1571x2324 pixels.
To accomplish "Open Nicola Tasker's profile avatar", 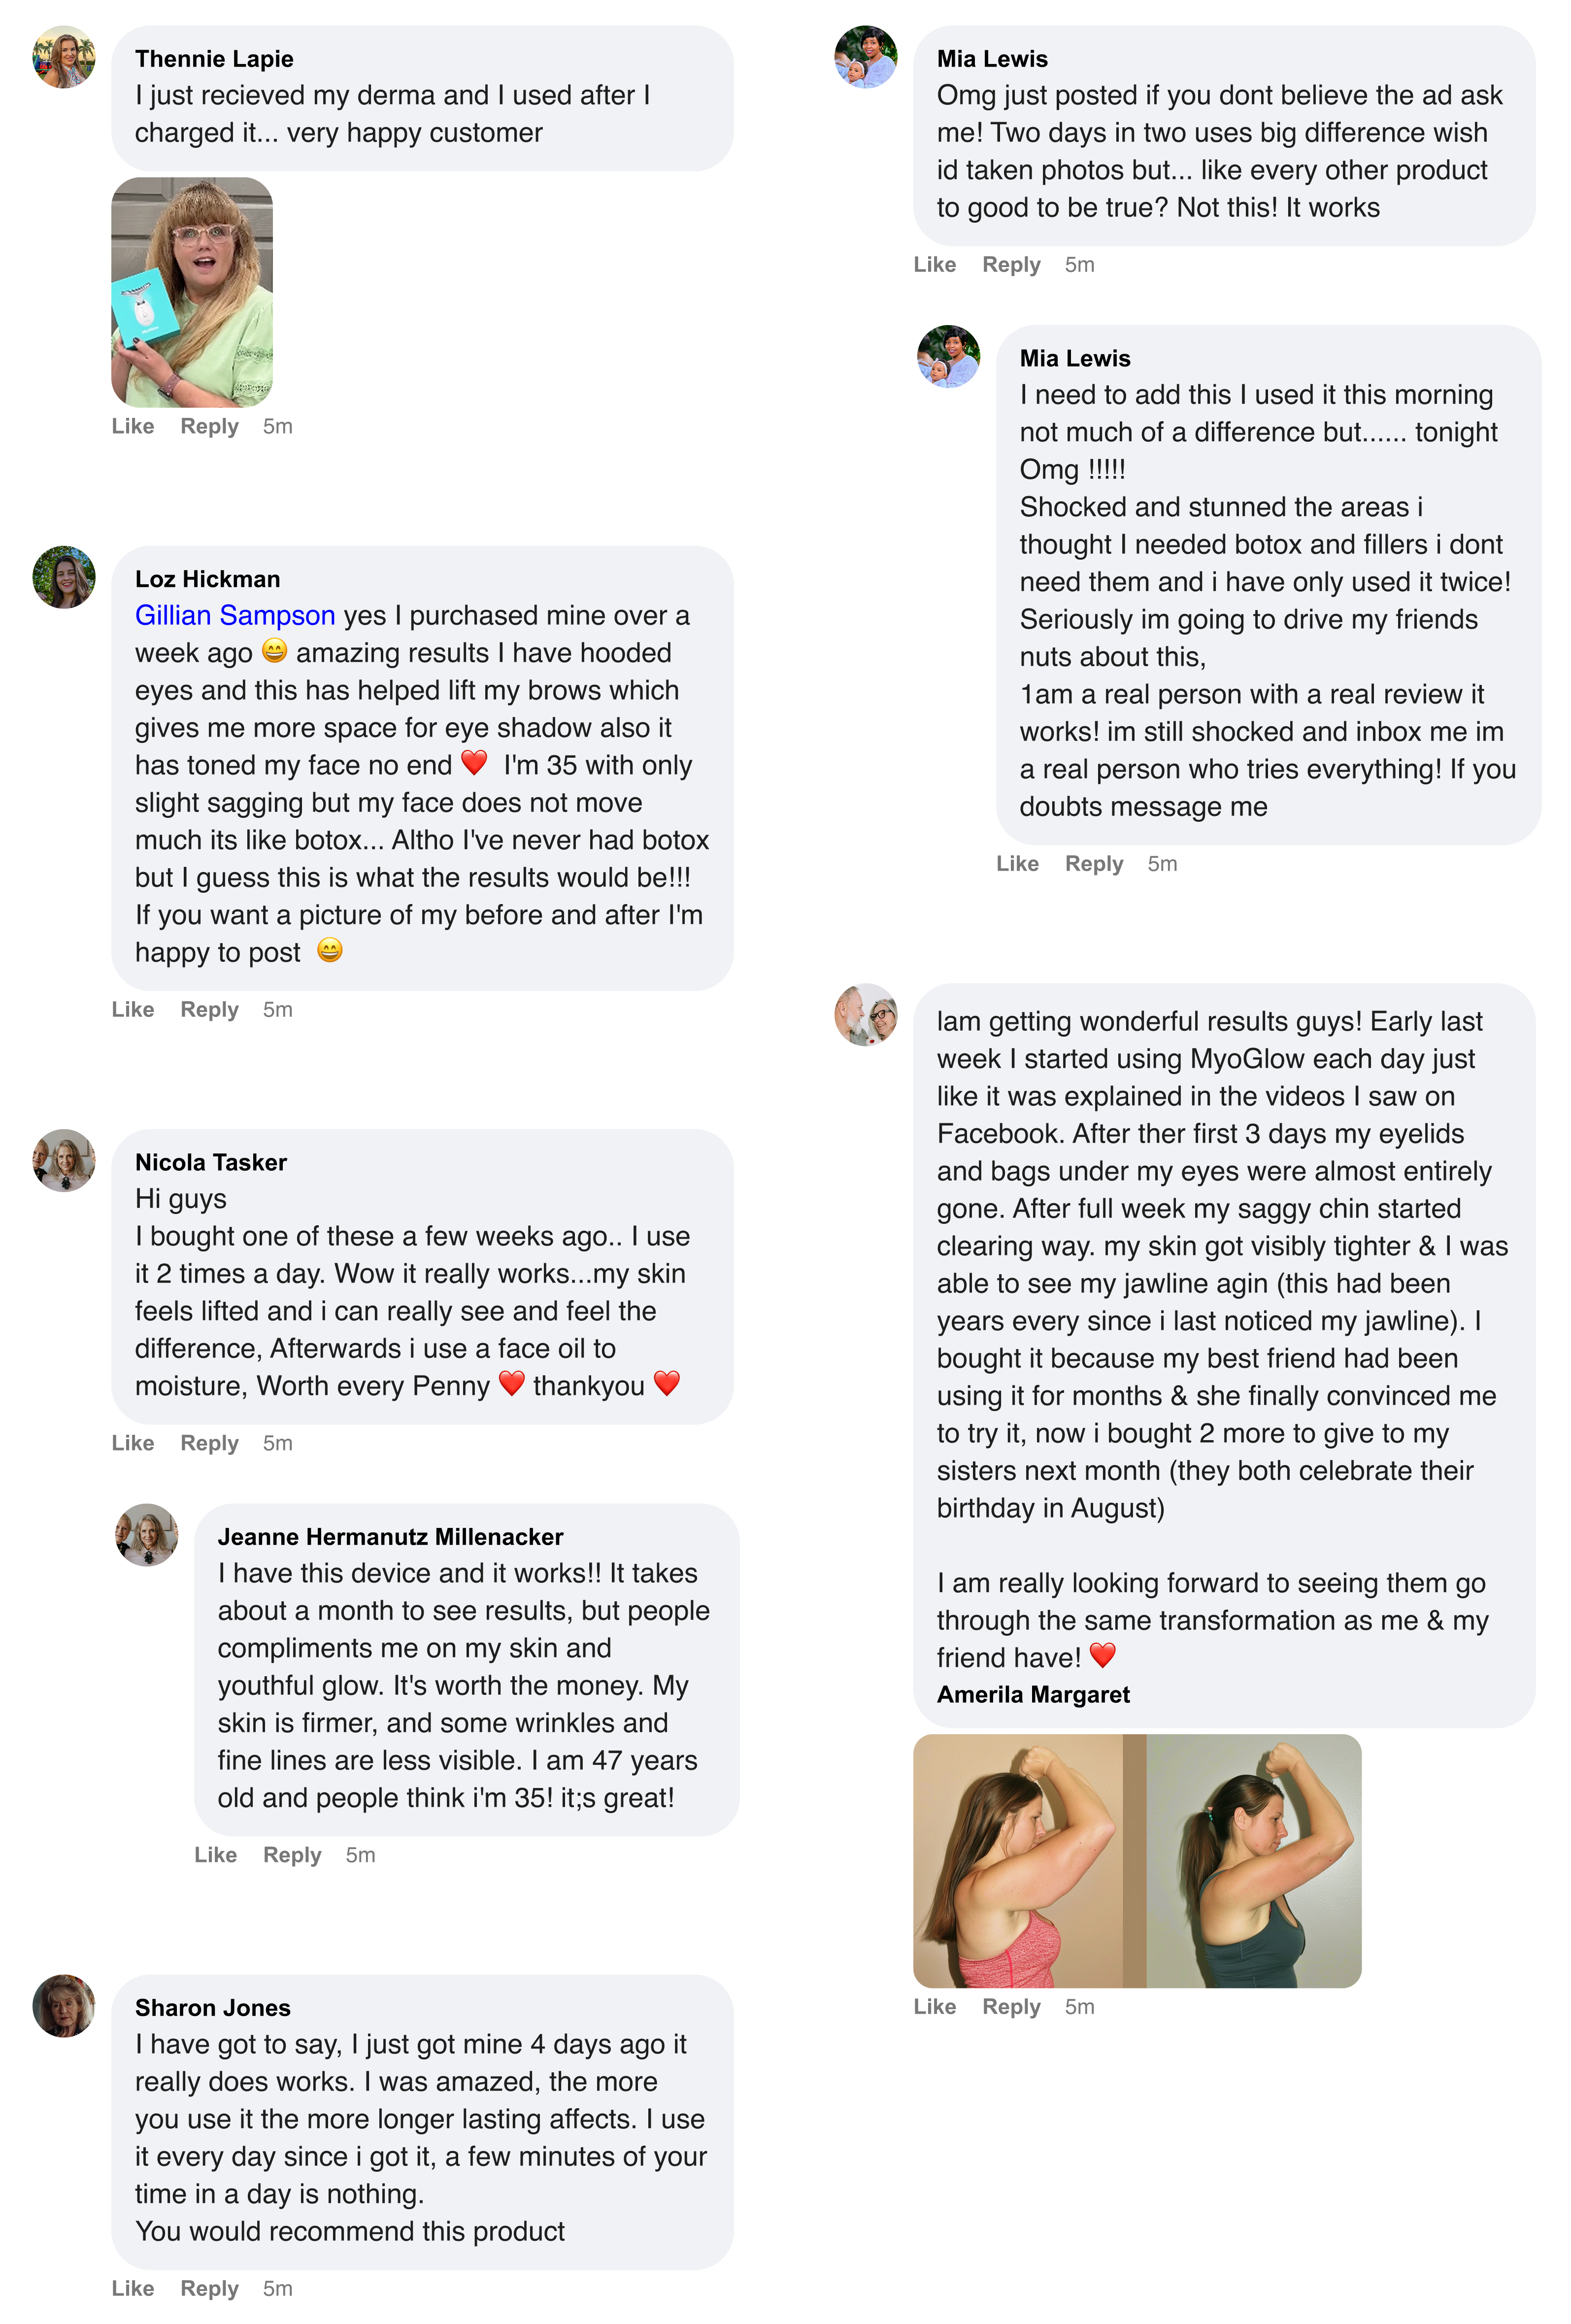I will point(64,1160).
